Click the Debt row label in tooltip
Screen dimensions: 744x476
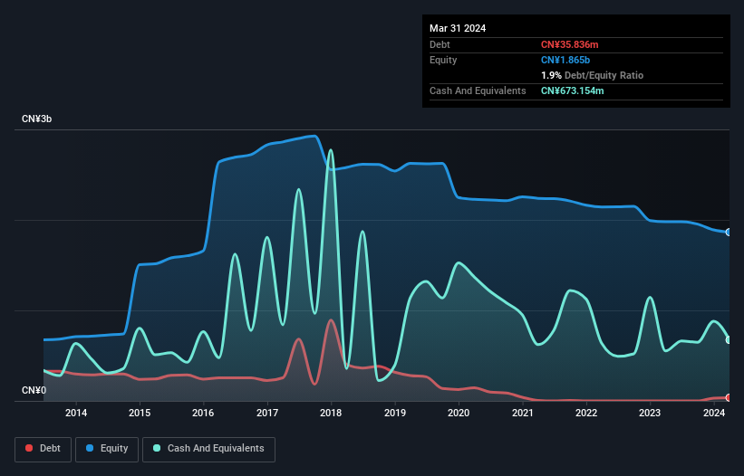click(x=440, y=44)
